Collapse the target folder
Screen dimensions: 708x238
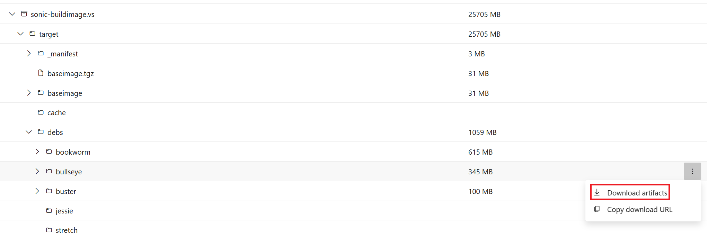coord(20,34)
